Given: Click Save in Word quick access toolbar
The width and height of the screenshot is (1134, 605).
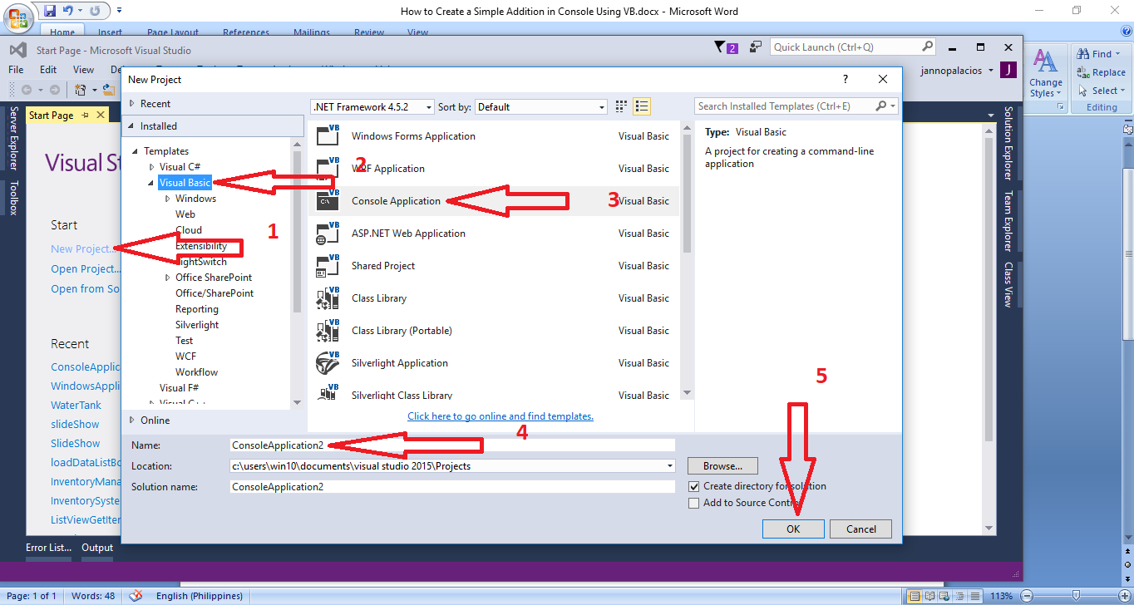Looking at the screenshot, I should tap(50, 11).
